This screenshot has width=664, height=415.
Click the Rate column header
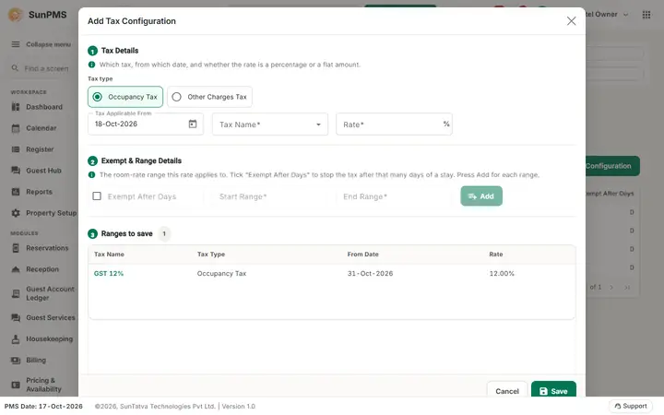(x=496, y=255)
